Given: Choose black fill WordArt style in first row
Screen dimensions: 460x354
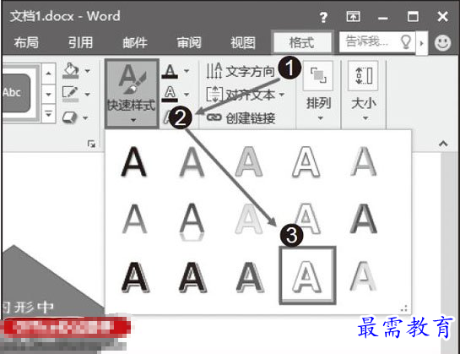Looking at the screenshot, I should pyautogui.click(x=133, y=161).
